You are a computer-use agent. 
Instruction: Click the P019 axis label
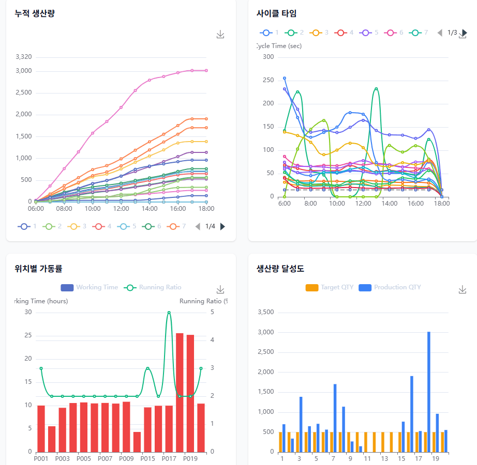190,459
